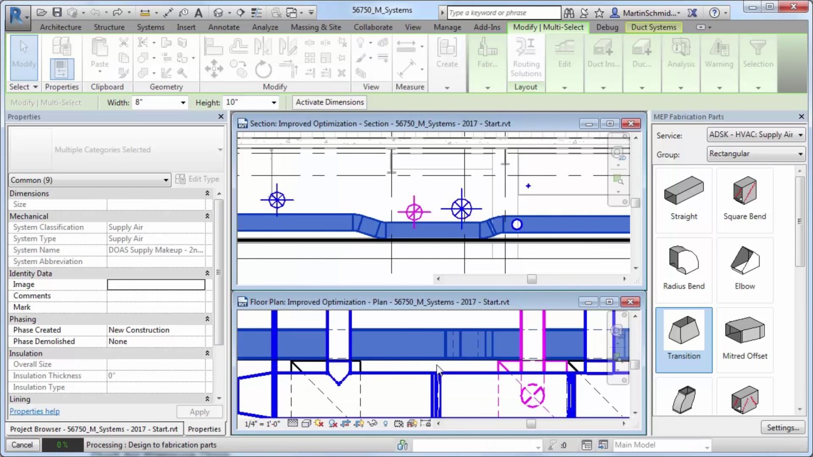
Task: Click the Align tool icon
Action: [x=213, y=46]
